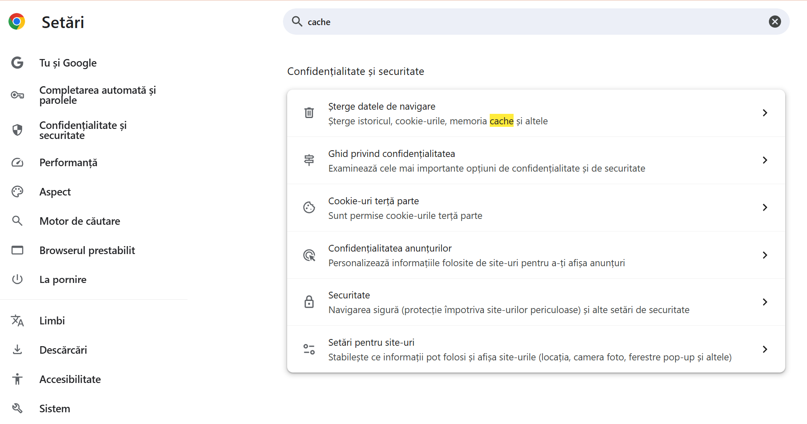Open Setări pentru site-uri using its chevron

(765, 349)
